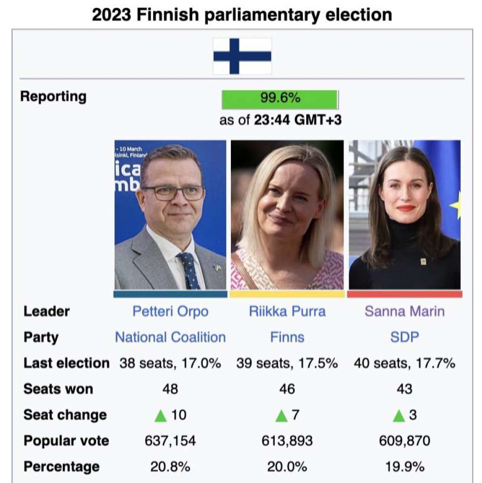The height and width of the screenshot is (483, 482).
Task: Open the photo above Petteri Orpo's name
Action: point(170,215)
